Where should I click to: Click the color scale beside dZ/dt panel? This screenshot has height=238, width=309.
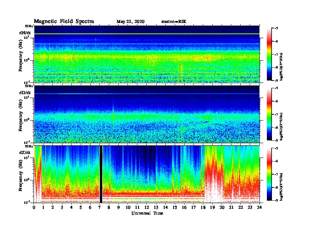[x=269, y=174]
